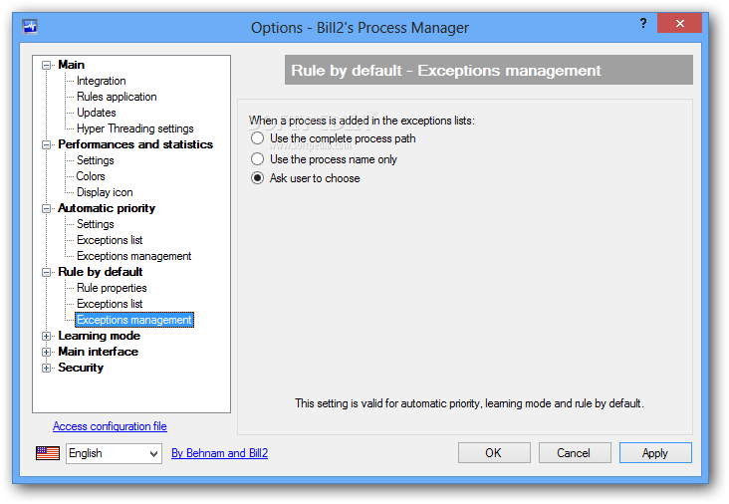This screenshot has width=729, height=504.
Task: Open the Access configuration file link
Action: (110, 426)
